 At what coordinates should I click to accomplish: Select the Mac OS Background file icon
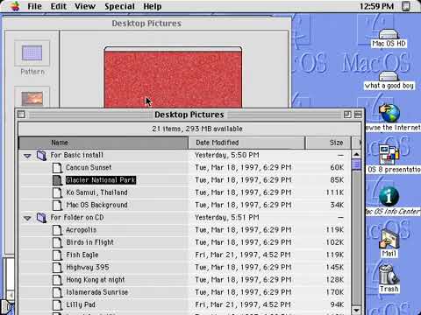[x=57, y=205]
